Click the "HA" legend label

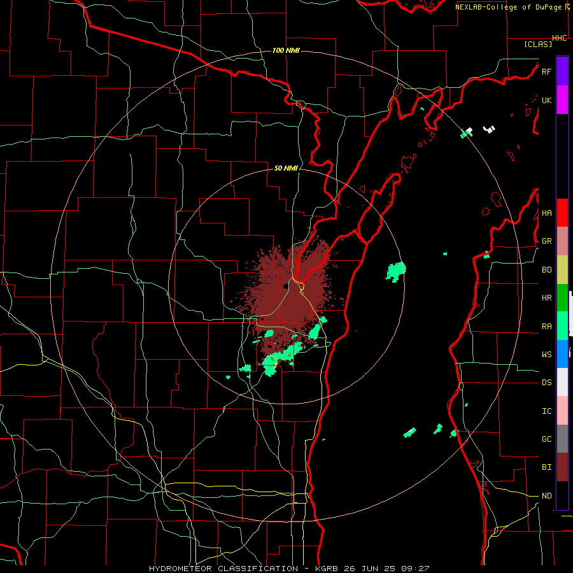(x=546, y=213)
